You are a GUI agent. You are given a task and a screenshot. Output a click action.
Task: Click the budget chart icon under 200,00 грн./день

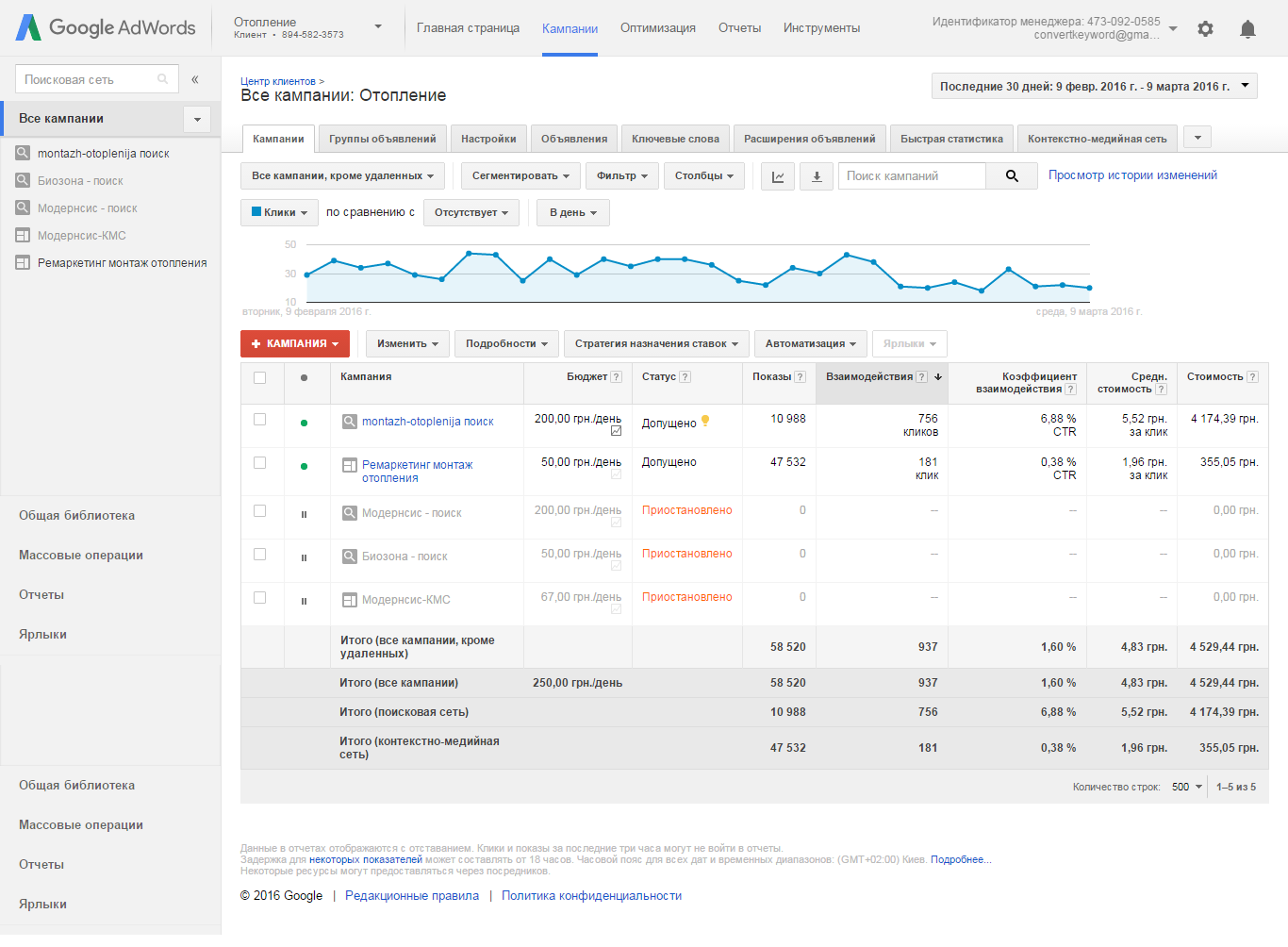617,431
